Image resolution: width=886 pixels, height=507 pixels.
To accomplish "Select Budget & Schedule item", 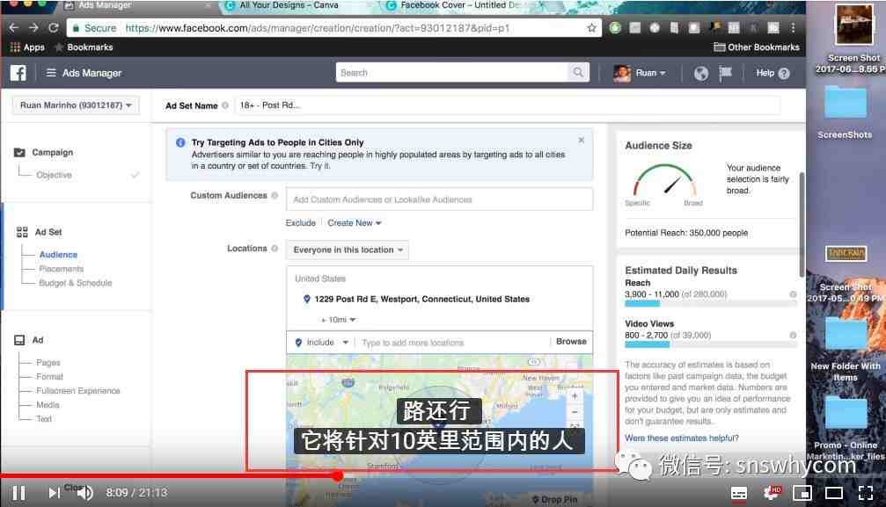I will pos(75,283).
